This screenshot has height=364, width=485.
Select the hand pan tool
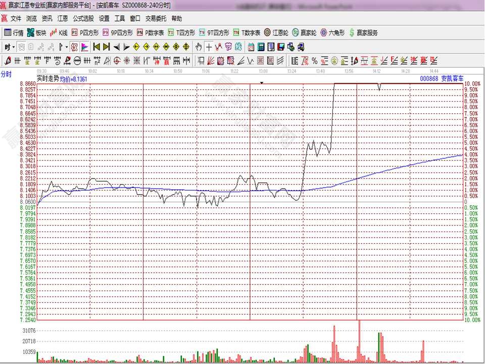199,47
